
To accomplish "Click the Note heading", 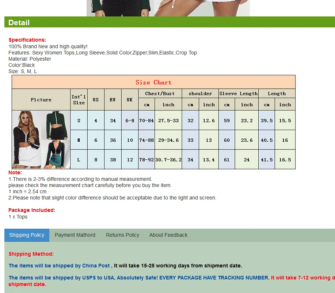I will (x=15, y=172).
